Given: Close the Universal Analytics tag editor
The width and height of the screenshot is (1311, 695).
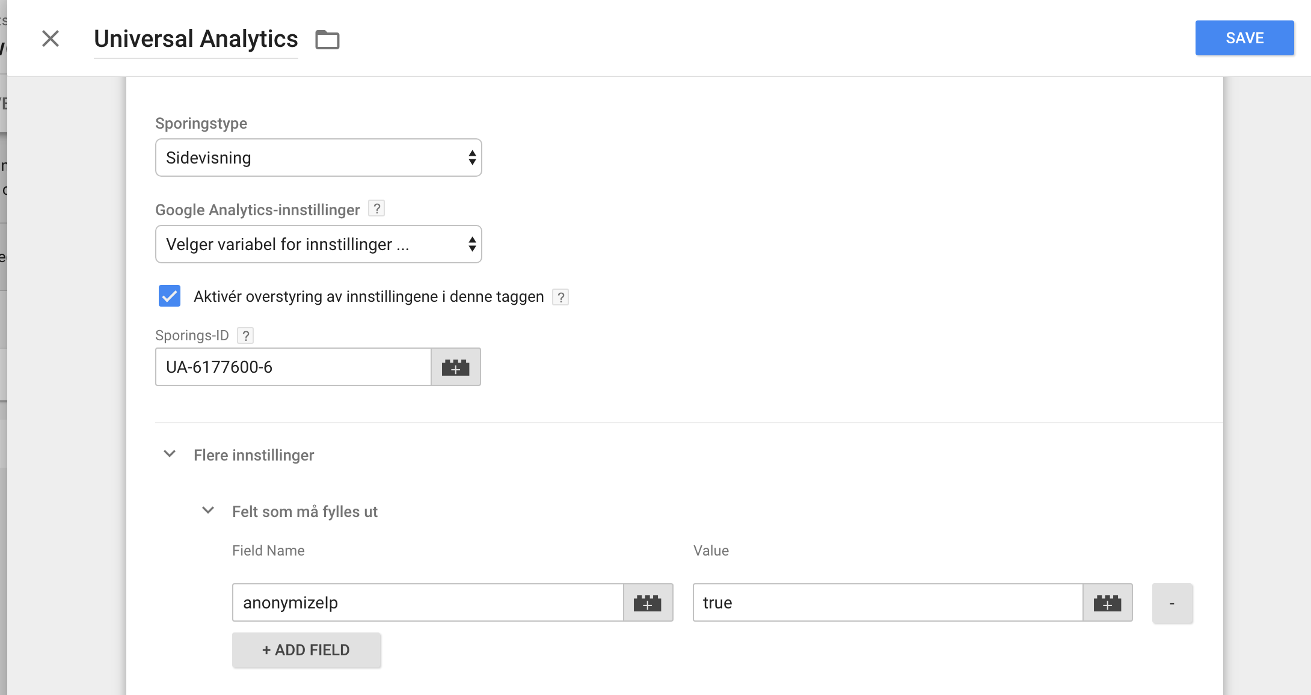Looking at the screenshot, I should point(51,38).
